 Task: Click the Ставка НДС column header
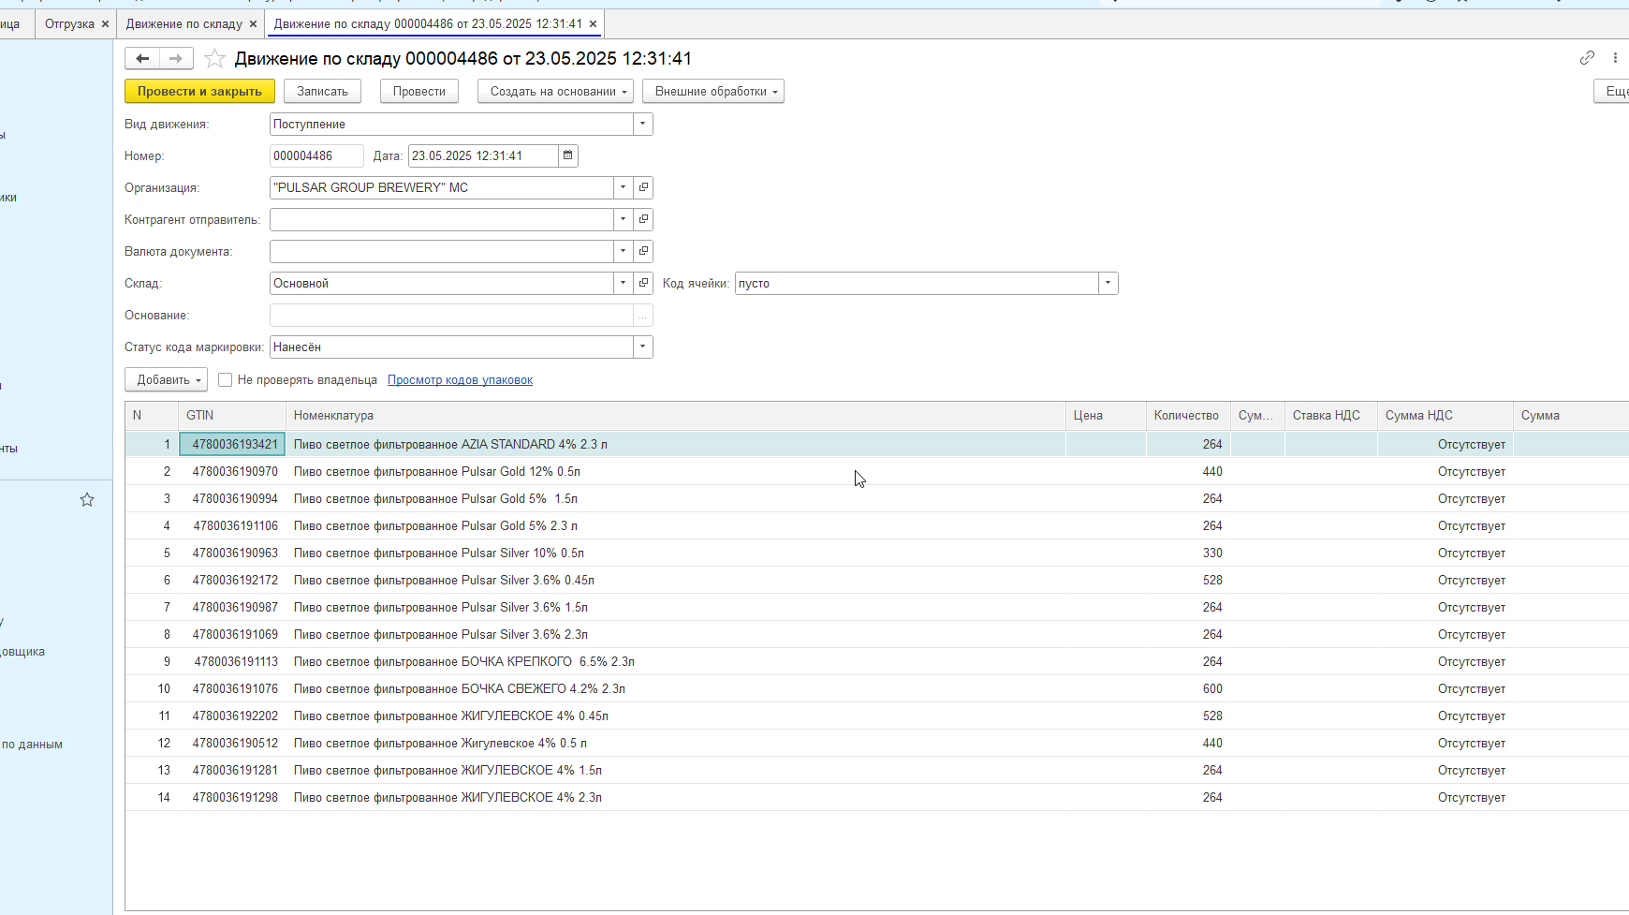coord(1330,415)
